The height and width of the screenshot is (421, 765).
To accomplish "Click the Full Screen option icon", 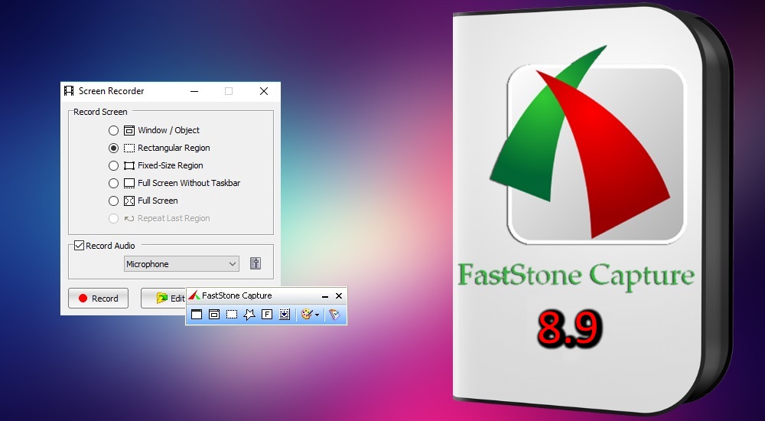I will (x=129, y=201).
